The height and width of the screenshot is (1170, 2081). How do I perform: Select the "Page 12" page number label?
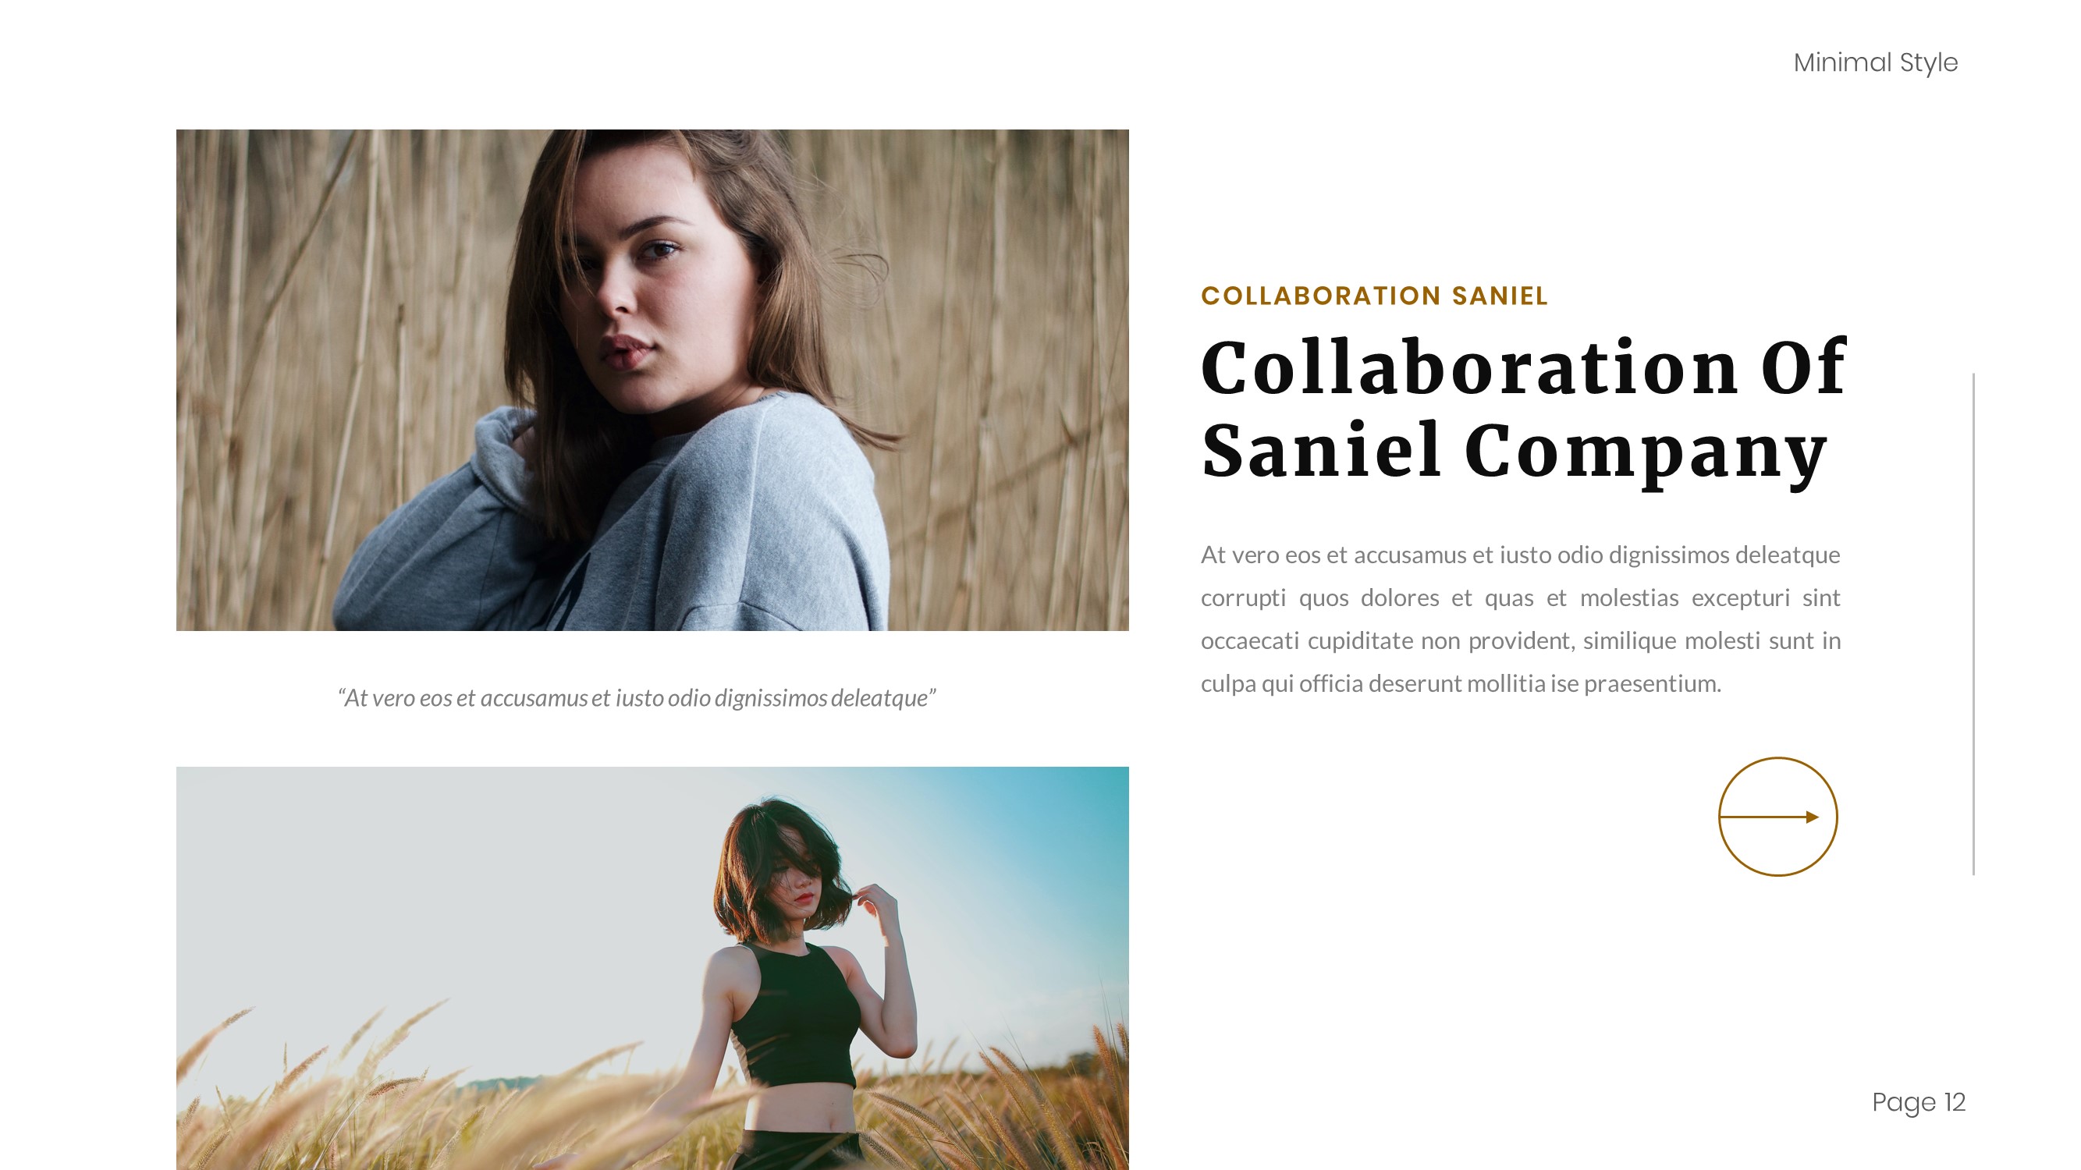1919,1102
